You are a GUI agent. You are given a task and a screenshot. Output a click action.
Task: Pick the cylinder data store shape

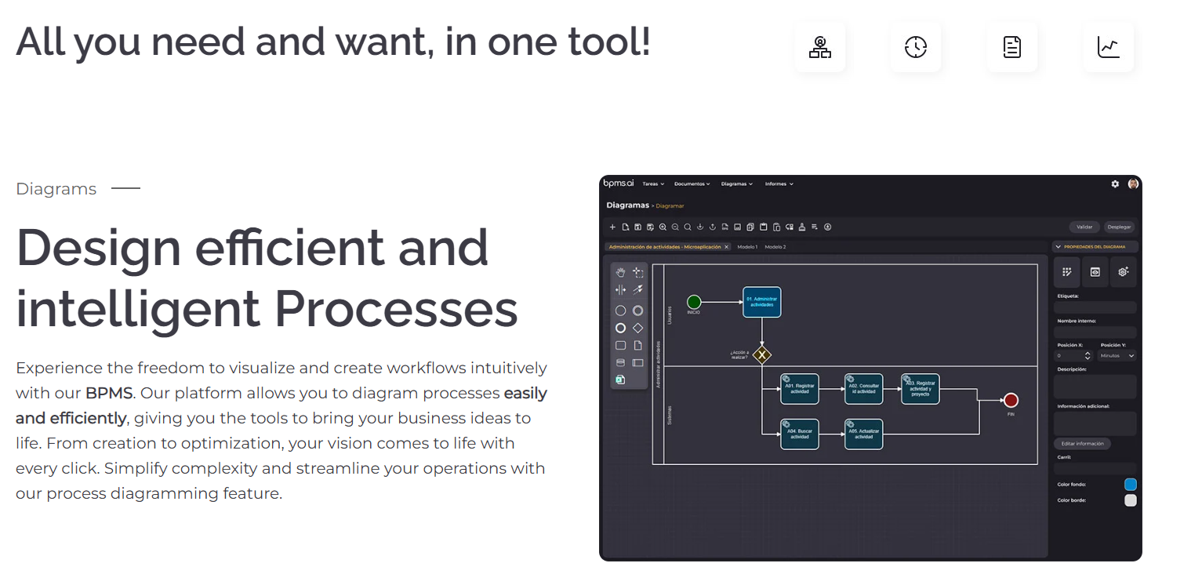[x=621, y=362]
